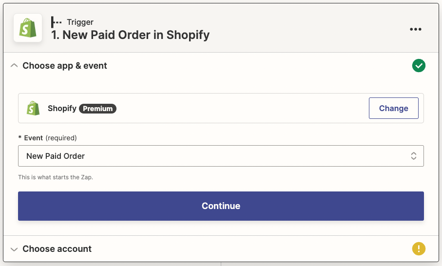Click the up-down arrows in Event field

click(x=414, y=156)
